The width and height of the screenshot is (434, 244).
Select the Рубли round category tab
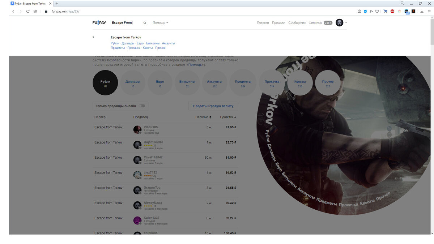[105, 83]
